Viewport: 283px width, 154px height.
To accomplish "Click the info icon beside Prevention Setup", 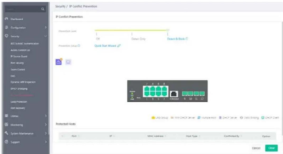I will tap(79, 46).
